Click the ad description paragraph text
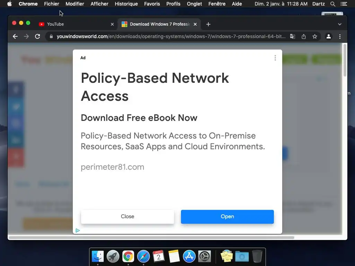 (173, 141)
